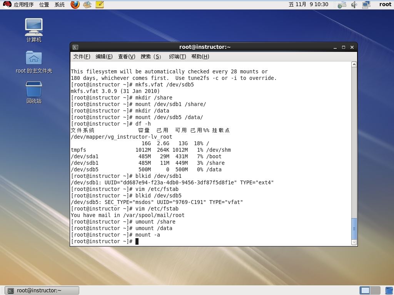Click the volume speaker icon
This screenshot has height=295, width=394.
point(354,5)
